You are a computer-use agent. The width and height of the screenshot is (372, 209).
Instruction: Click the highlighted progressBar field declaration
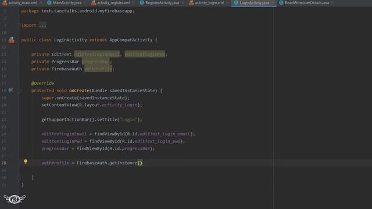[96, 62]
